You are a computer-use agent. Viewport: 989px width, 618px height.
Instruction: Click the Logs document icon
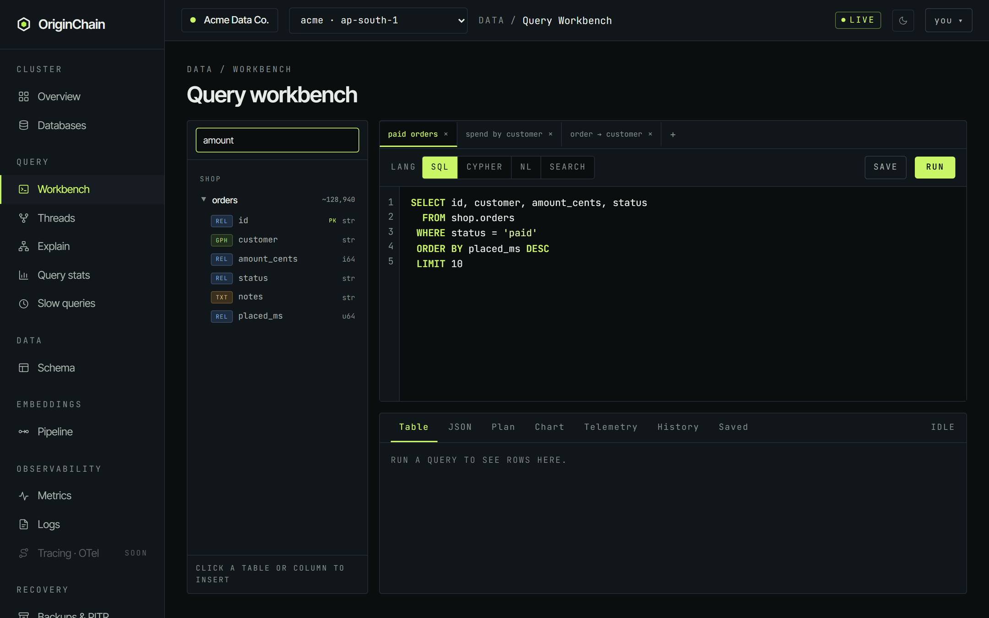24,524
